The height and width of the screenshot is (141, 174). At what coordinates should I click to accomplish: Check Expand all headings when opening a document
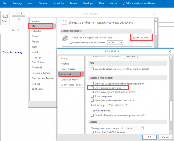pos(92,115)
